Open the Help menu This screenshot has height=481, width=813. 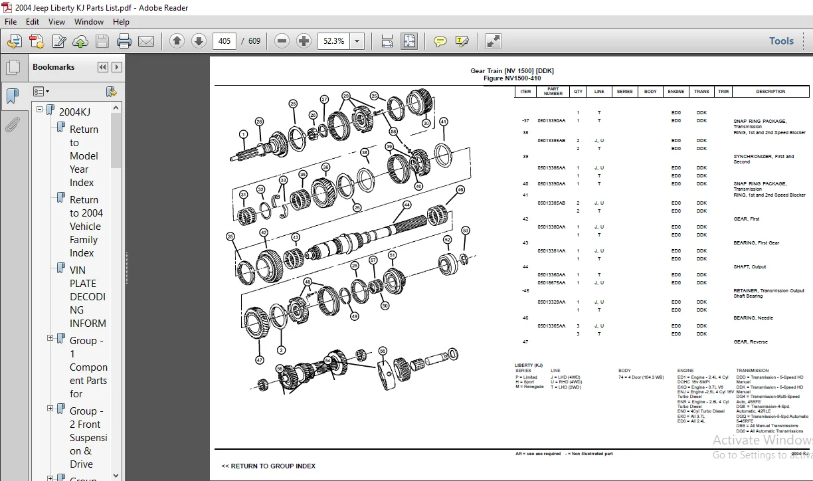[x=121, y=21]
